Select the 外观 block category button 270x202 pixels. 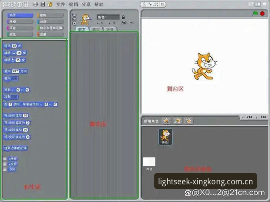(20, 22)
